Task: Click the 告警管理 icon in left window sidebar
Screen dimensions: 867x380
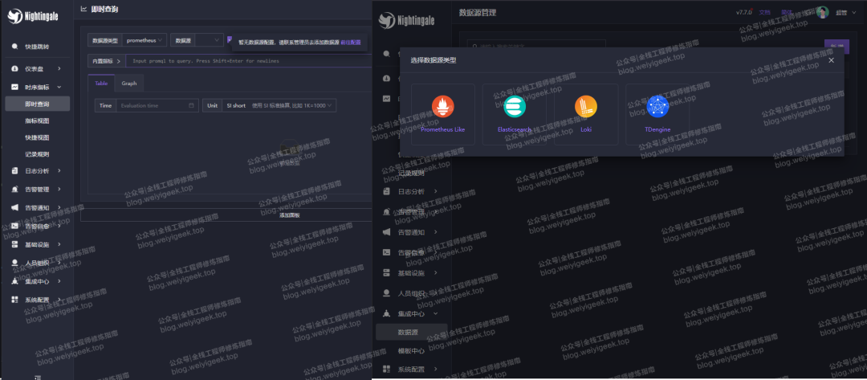Action: pos(15,189)
